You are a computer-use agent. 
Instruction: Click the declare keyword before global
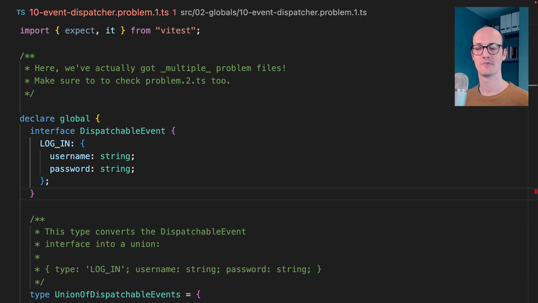click(37, 118)
